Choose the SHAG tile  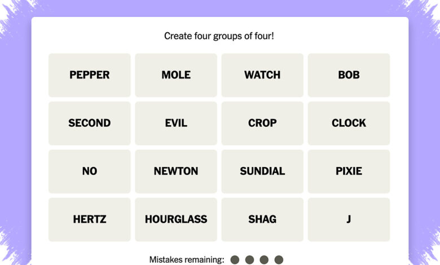click(x=262, y=219)
